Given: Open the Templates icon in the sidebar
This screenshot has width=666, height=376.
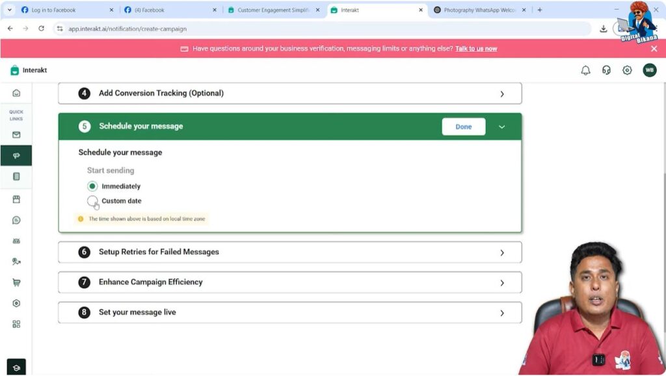Looking at the screenshot, I should click(x=16, y=176).
